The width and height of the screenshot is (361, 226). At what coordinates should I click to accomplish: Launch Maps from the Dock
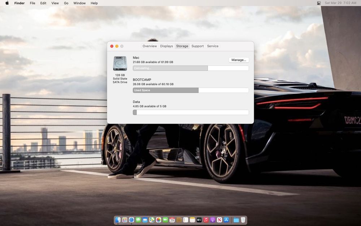pos(152,220)
